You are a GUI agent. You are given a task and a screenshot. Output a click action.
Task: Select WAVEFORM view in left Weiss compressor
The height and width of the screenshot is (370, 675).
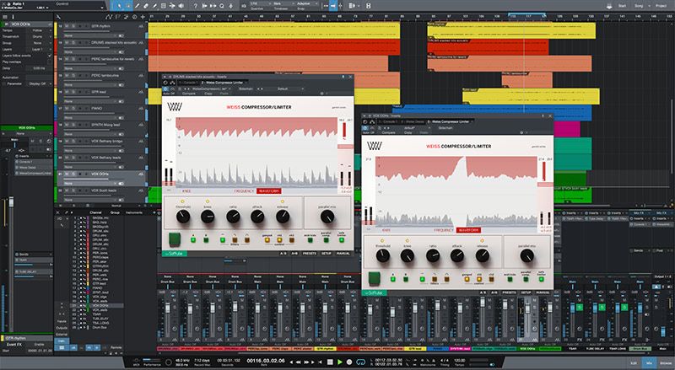(x=269, y=191)
